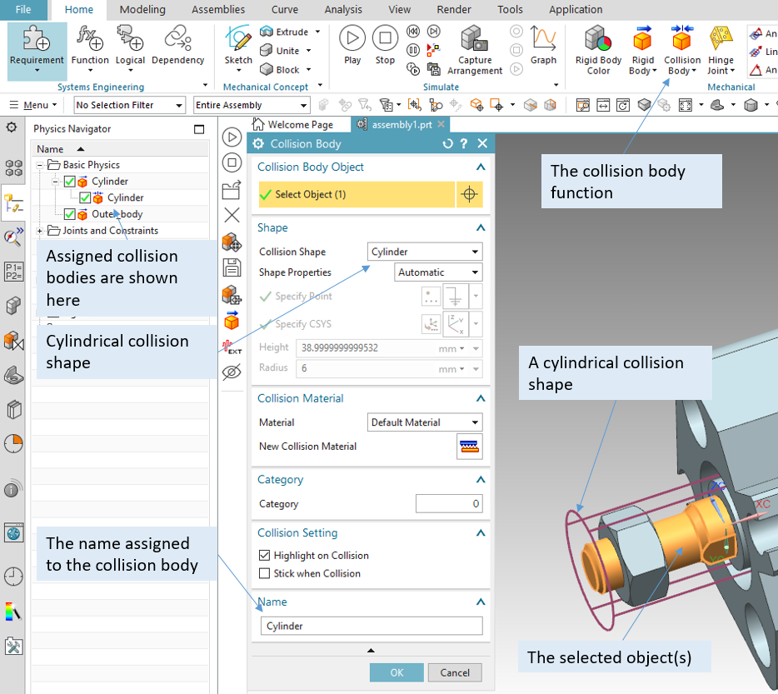Toggle the Highlight on Collision checkbox
Image resolution: width=778 pixels, height=694 pixels.
(265, 556)
